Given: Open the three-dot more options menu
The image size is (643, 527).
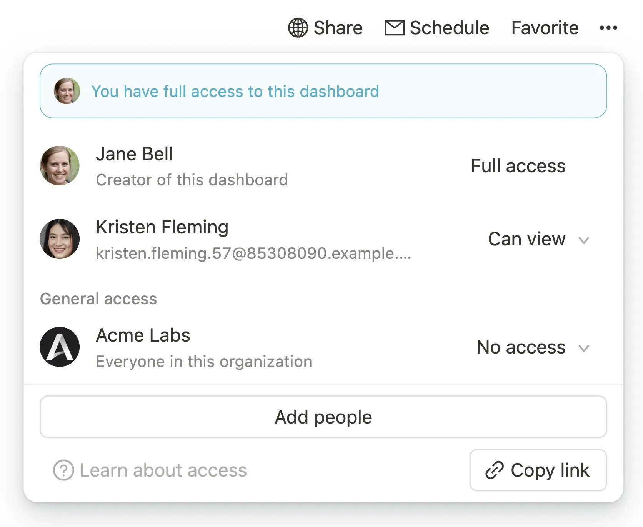Looking at the screenshot, I should click(x=608, y=28).
